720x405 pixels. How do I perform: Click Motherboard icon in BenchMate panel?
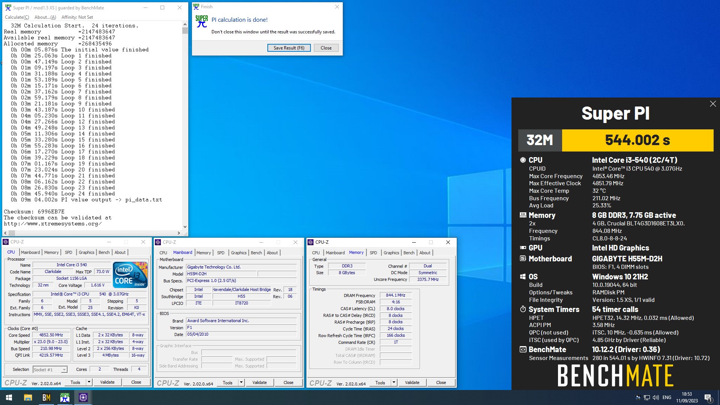pyautogui.click(x=523, y=259)
